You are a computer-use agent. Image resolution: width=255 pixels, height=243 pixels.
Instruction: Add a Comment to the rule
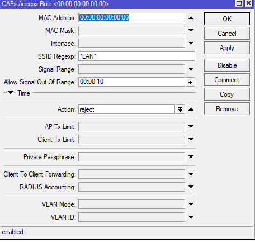(x=227, y=80)
